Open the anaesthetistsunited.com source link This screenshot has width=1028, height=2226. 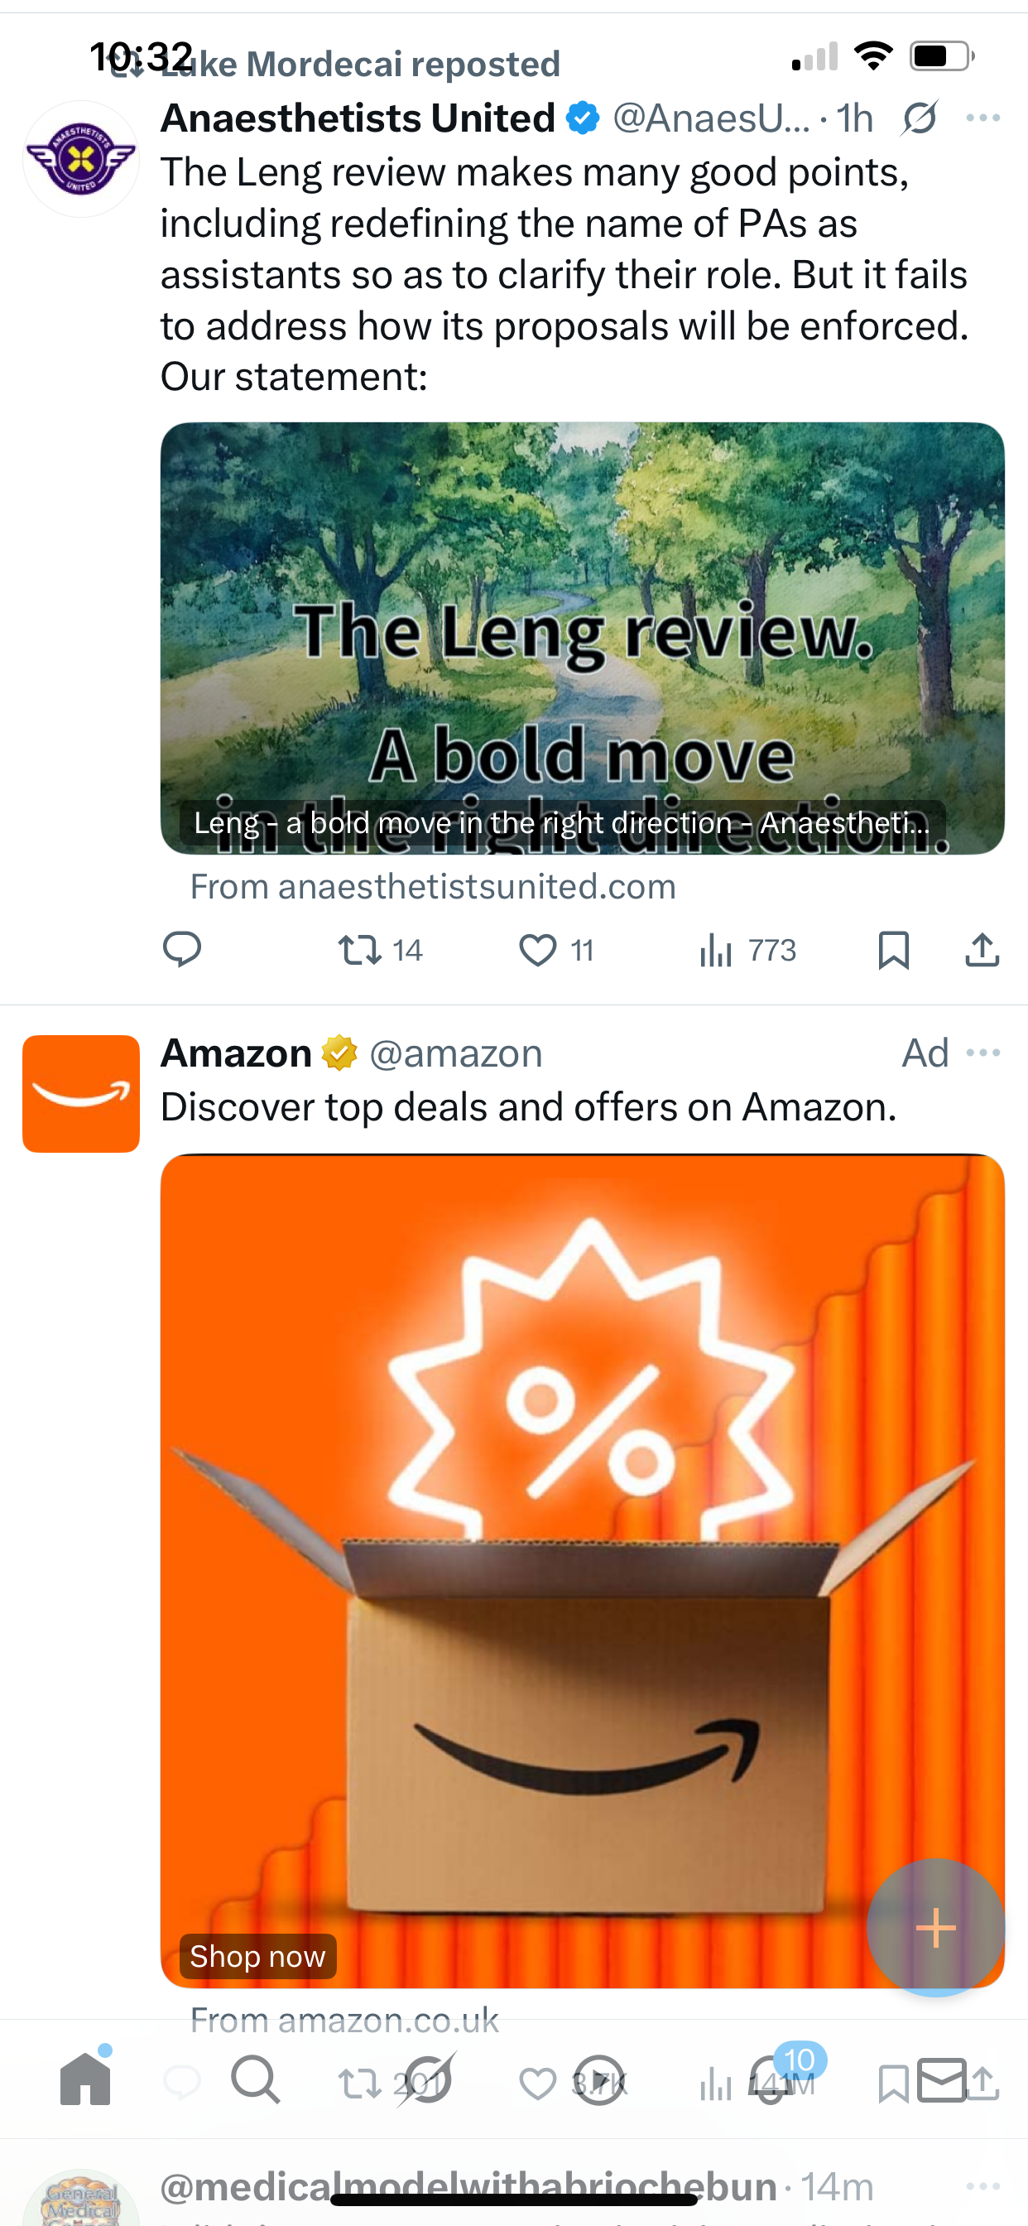click(433, 888)
